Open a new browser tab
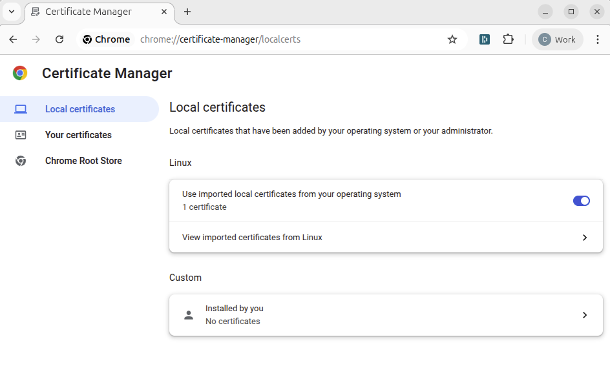 click(x=187, y=12)
